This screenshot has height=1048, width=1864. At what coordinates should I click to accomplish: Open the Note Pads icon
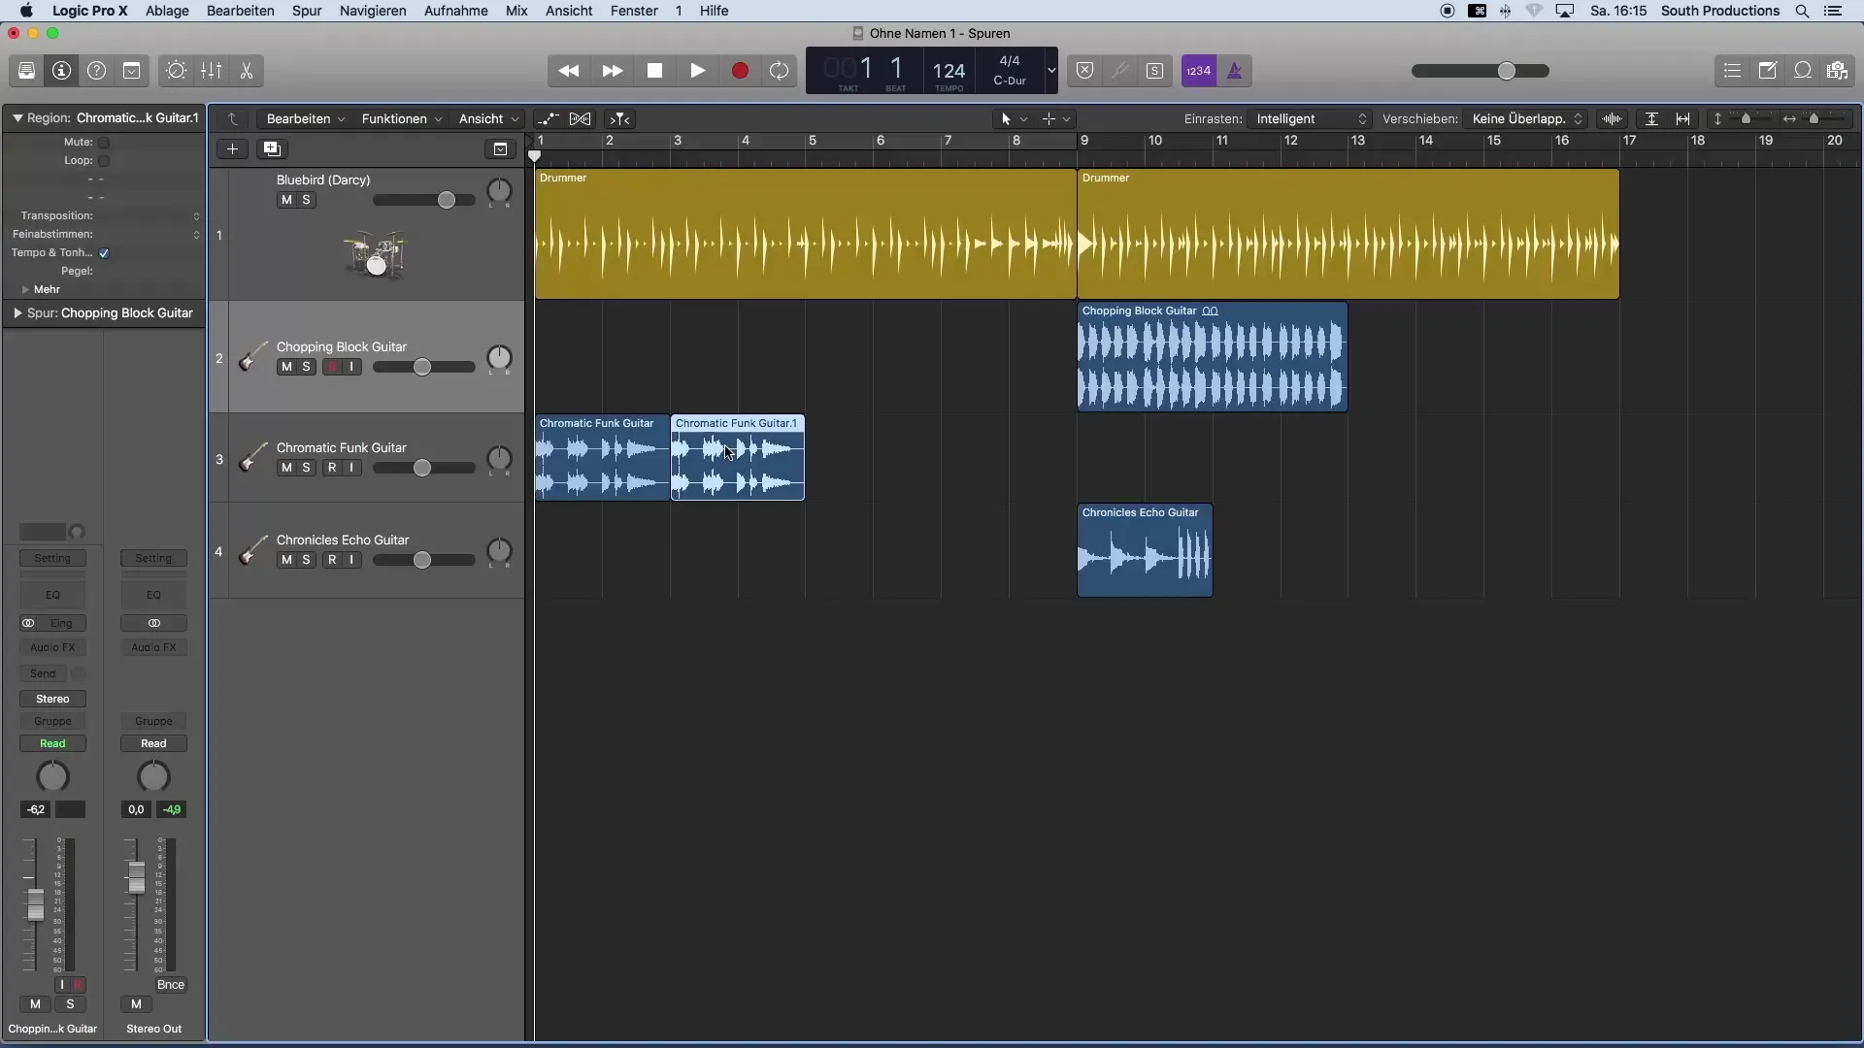tap(1768, 71)
